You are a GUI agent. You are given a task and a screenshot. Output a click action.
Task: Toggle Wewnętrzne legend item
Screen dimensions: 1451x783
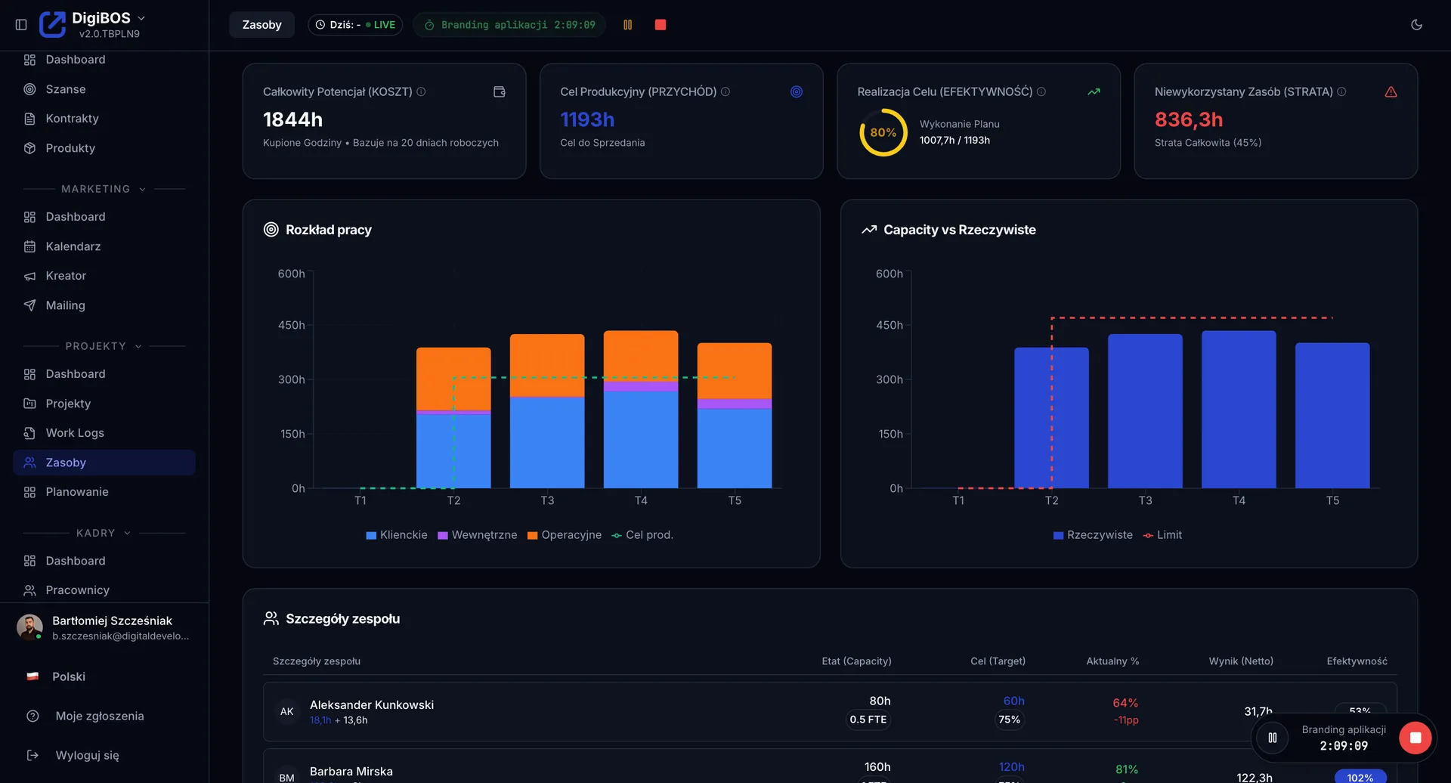pos(478,535)
